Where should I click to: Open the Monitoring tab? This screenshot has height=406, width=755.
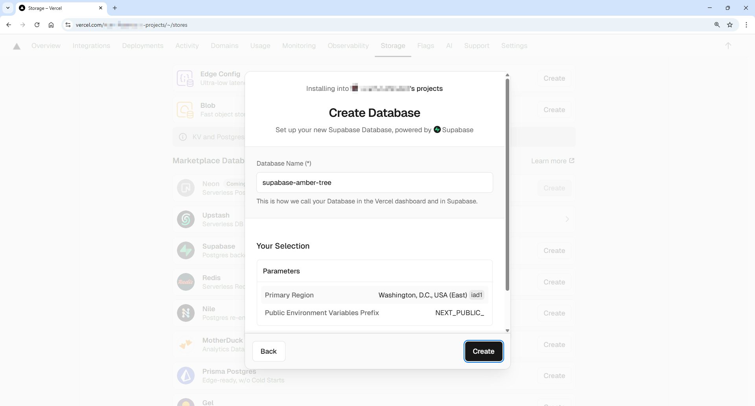coord(299,46)
